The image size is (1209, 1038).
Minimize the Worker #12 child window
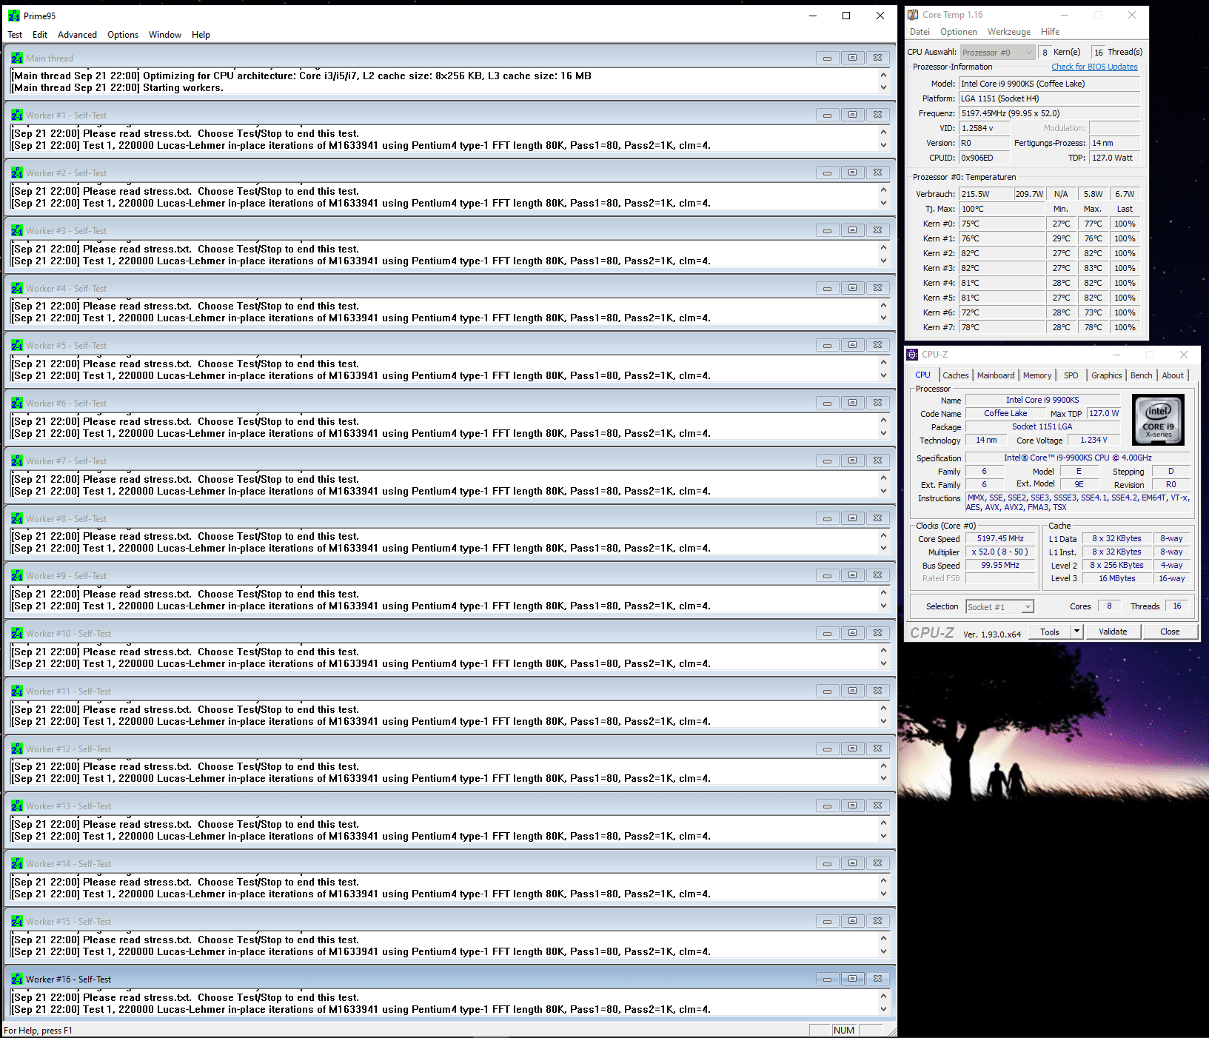coord(827,749)
